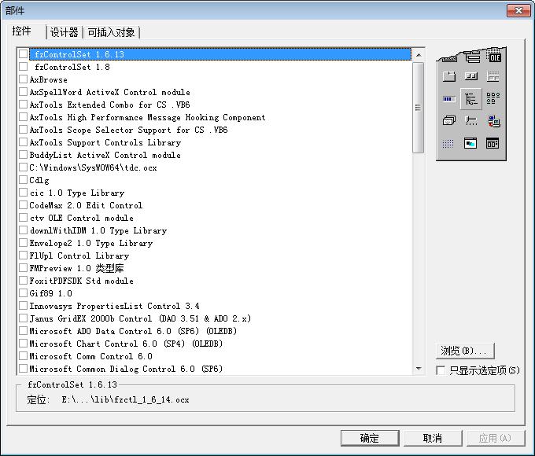Tick the Gif89 1.0 checkbox

tap(23, 293)
